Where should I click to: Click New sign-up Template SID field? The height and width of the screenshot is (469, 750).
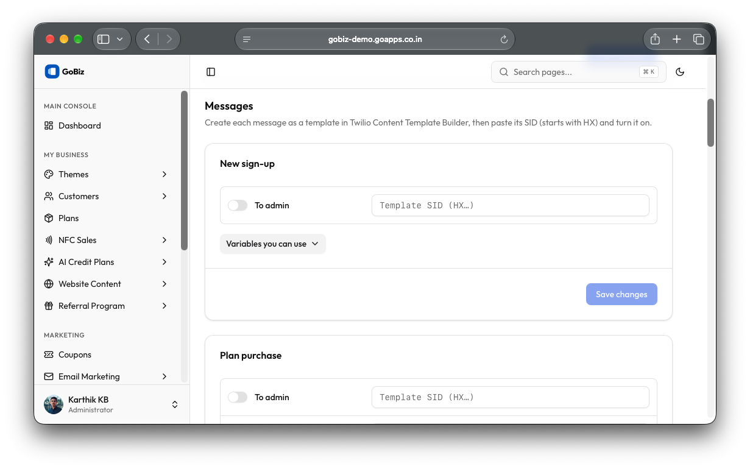click(x=510, y=205)
